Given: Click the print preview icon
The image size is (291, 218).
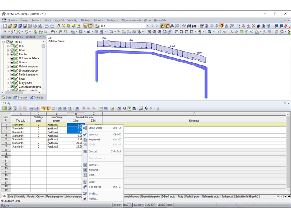Looking at the screenshot, I should click(x=40, y=26).
